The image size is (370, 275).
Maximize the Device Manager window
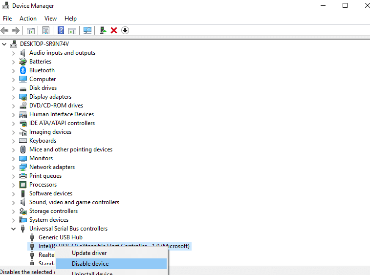click(345, 5)
